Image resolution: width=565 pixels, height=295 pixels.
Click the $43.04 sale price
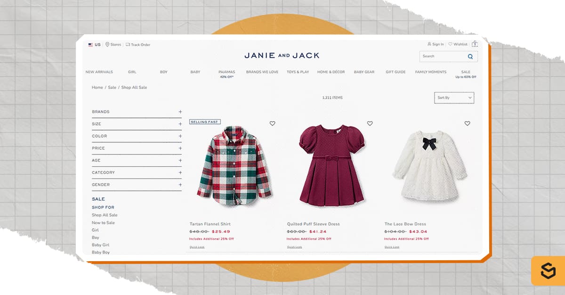[x=418, y=232]
